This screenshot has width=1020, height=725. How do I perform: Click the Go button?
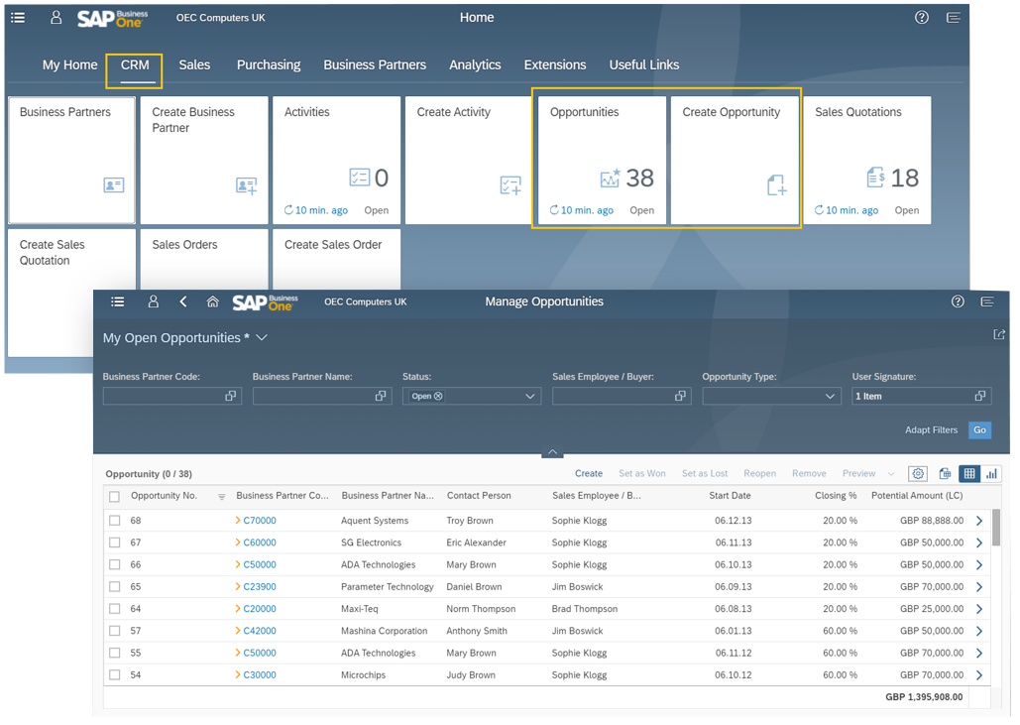pyautogui.click(x=979, y=430)
